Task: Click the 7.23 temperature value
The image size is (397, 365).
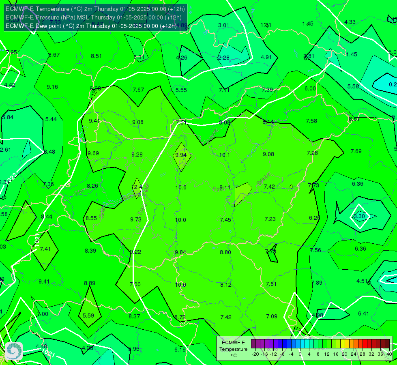Action: (x=270, y=219)
